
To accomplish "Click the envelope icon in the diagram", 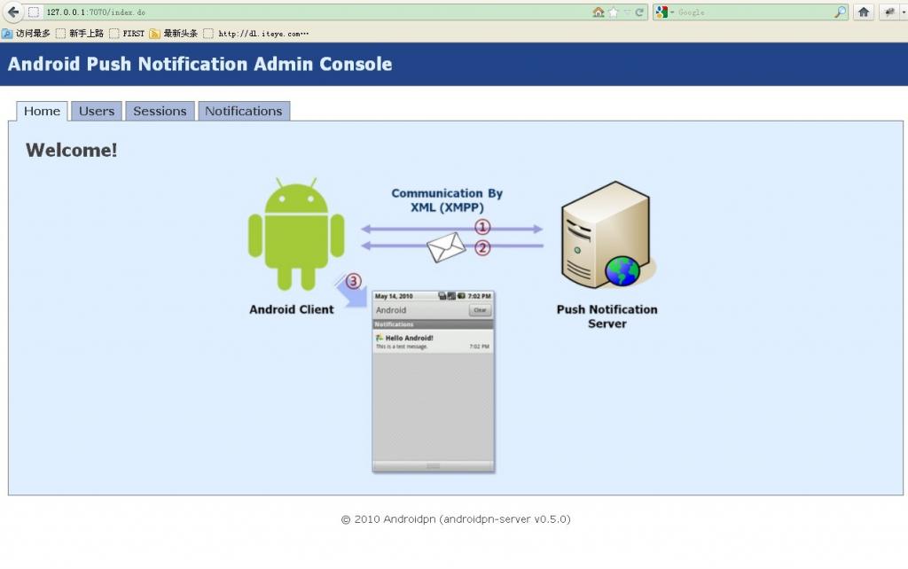I will click(446, 247).
